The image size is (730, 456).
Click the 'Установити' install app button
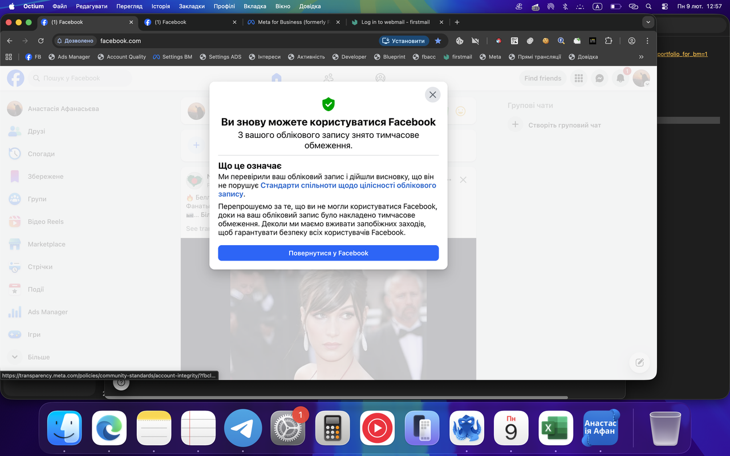[404, 41]
